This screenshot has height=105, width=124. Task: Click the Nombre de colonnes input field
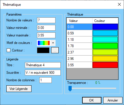tap(45, 80)
